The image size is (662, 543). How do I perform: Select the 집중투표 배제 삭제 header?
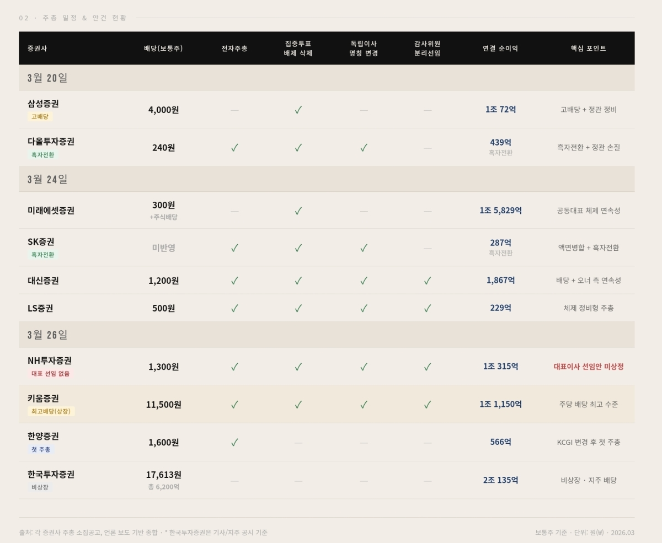[x=298, y=49]
